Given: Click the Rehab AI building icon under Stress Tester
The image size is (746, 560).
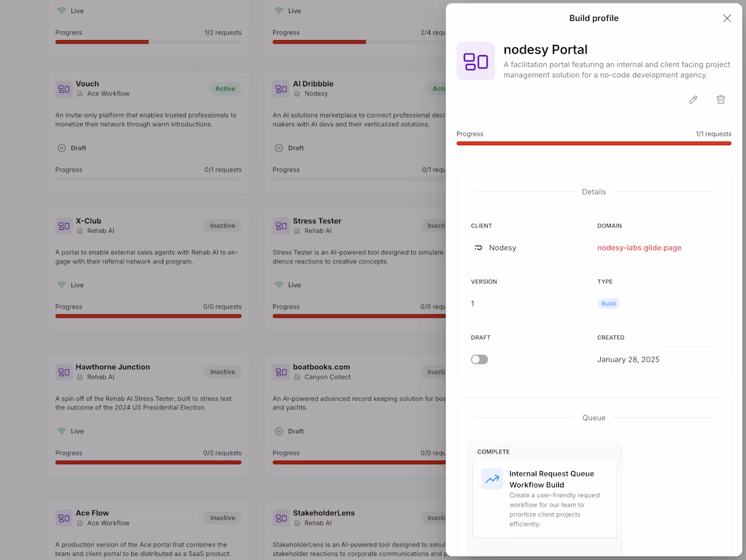Looking at the screenshot, I should pos(297,231).
